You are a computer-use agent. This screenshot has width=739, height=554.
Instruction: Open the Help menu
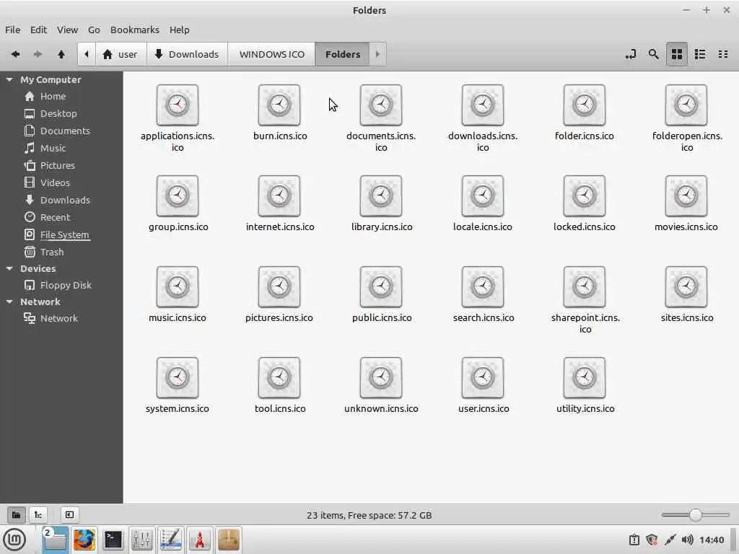pyautogui.click(x=180, y=30)
